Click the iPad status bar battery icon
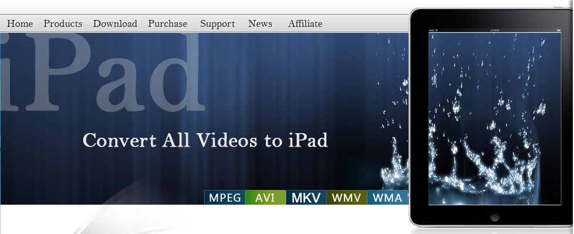The image size is (574, 234). [559, 30]
